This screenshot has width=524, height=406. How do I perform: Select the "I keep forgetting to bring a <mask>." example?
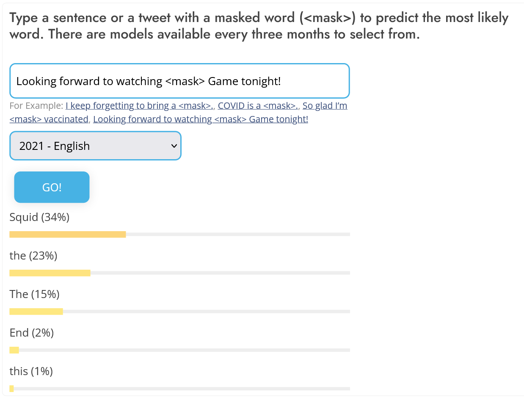coord(139,106)
